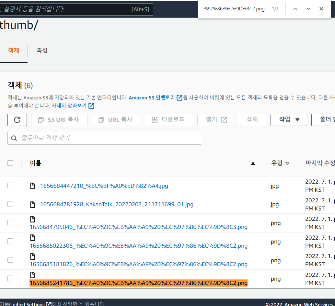The image size is (335, 306).
Task: Open the 작업 actions dropdown
Action: click(289, 120)
